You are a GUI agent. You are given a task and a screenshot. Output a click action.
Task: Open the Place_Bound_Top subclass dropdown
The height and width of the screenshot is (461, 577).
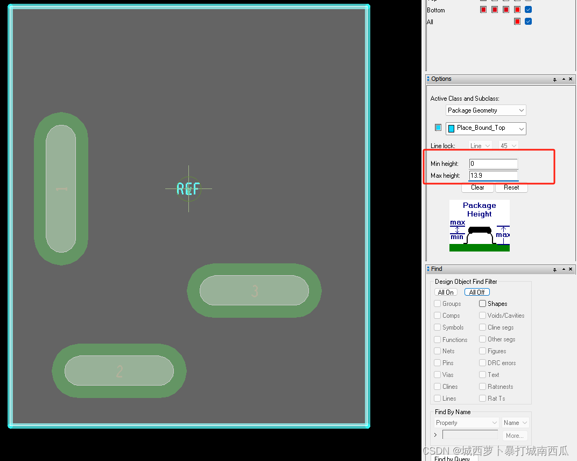pos(485,129)
